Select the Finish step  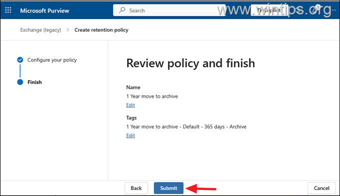(34, 82)
